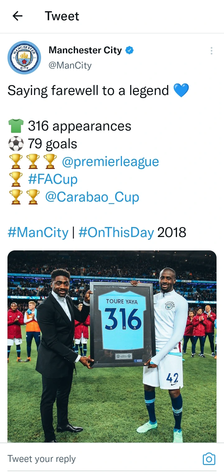Tap the 'Tweet' header title
This screenshot has height=474, width=224.
(x=62, y=16)
